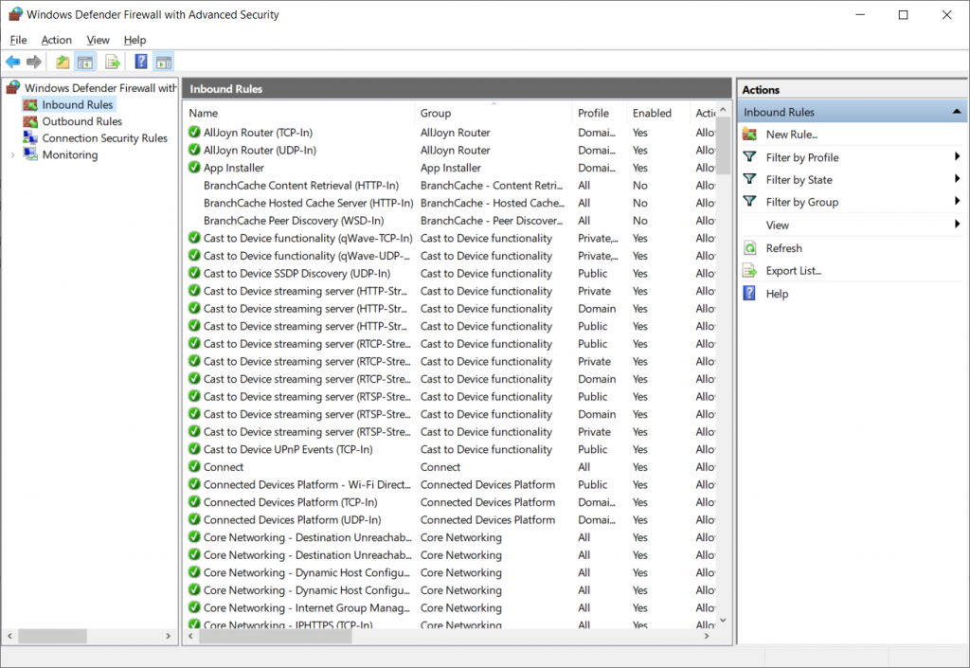The height and width of the screenshot is (668, 970).
Task: Select AllJoyn Router (UDP-In) rule
Action: tap(450, 150)
